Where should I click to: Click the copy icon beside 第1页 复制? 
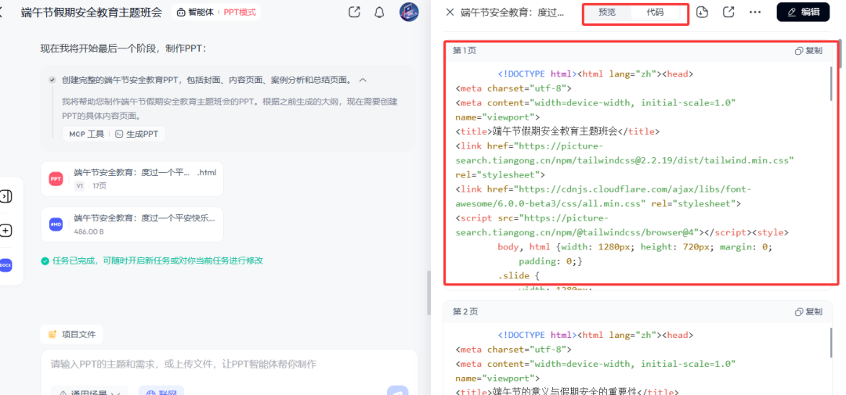(799, 51)
